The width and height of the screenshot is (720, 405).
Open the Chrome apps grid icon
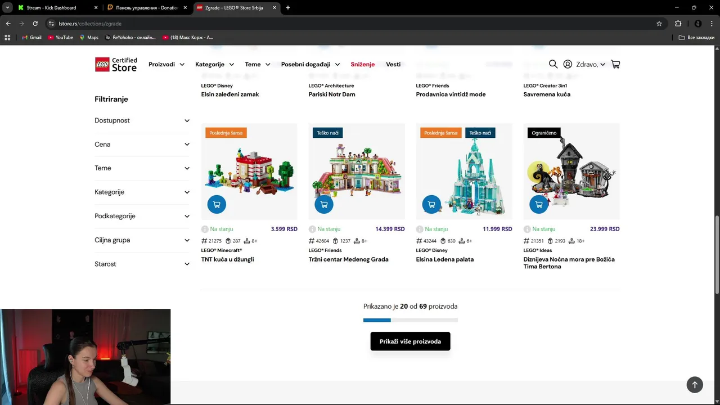click(x=7, y=37)
